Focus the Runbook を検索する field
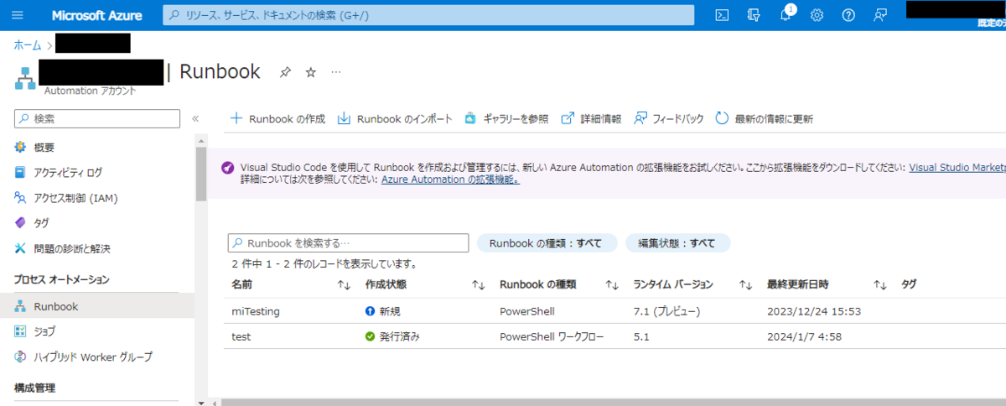Image resolution: width=1006 pixels, height=406 pixels. pos(348,243)
